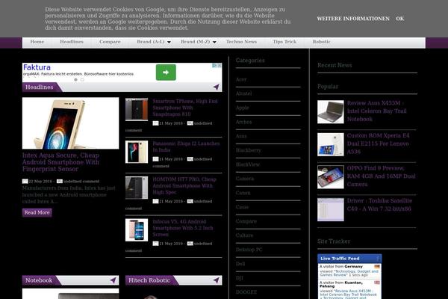Open the Headlines menu item
This screenshot has width=448, height=299.
click(72, 42)
